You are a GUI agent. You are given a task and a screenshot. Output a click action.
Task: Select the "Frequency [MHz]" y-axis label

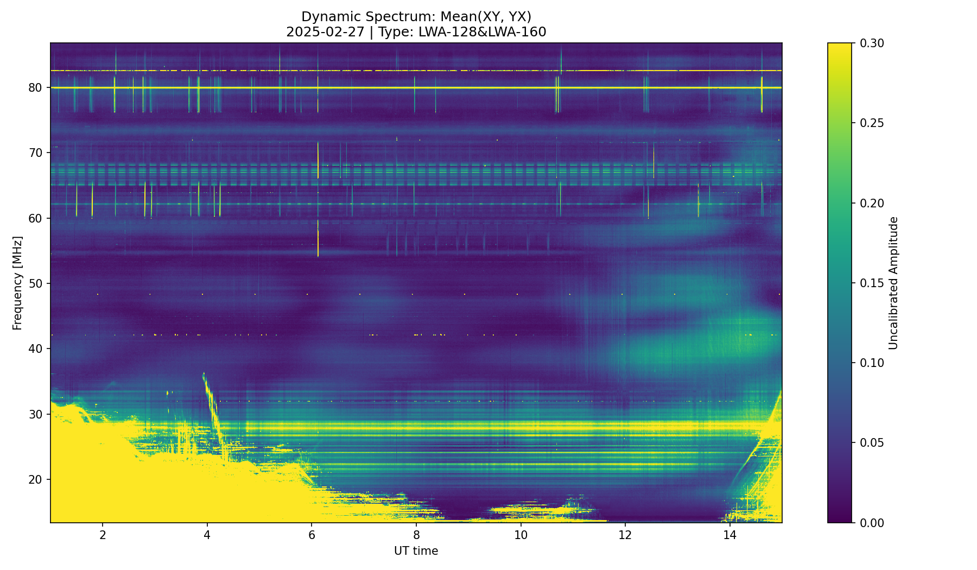[x=17, y=283]
